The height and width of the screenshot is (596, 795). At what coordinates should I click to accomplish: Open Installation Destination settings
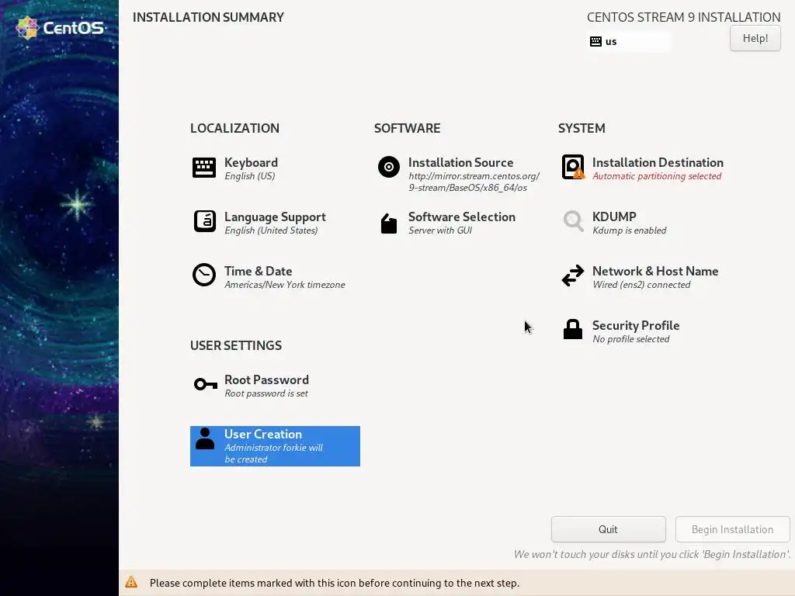[643, 168]
